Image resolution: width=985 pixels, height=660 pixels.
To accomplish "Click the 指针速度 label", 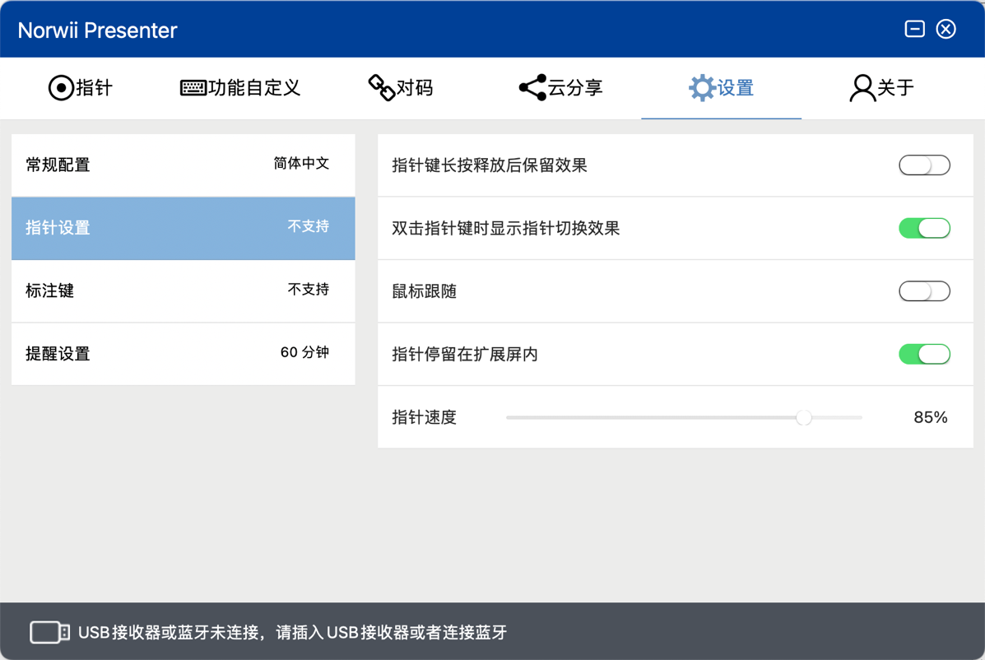I will tap(424, 417).
